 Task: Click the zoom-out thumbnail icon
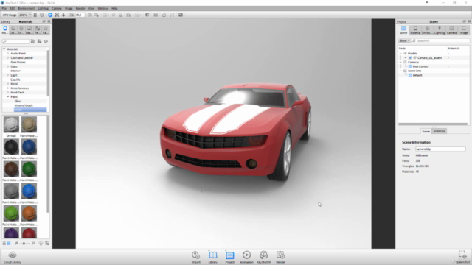tap(16, 244)
